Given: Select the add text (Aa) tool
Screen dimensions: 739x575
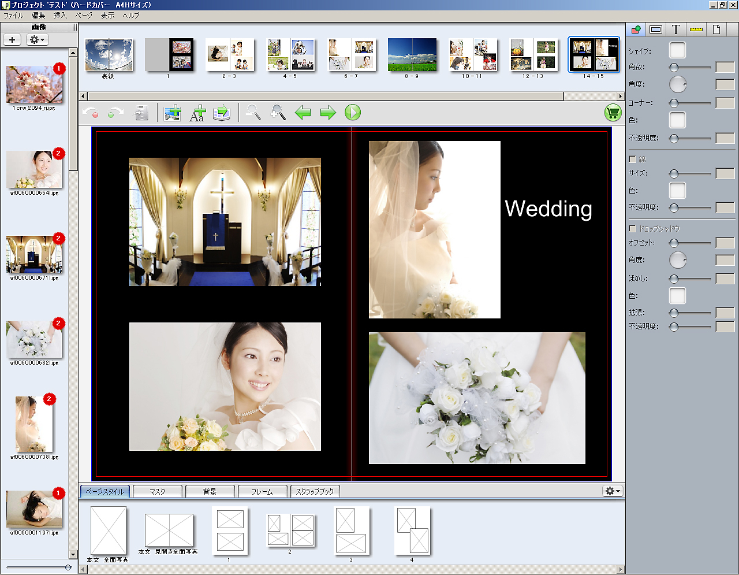Looking at the screenshot, I should pos(197,113).
